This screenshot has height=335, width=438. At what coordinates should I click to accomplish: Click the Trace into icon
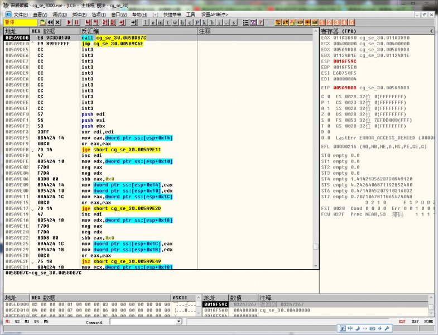[x=105, y=22]
